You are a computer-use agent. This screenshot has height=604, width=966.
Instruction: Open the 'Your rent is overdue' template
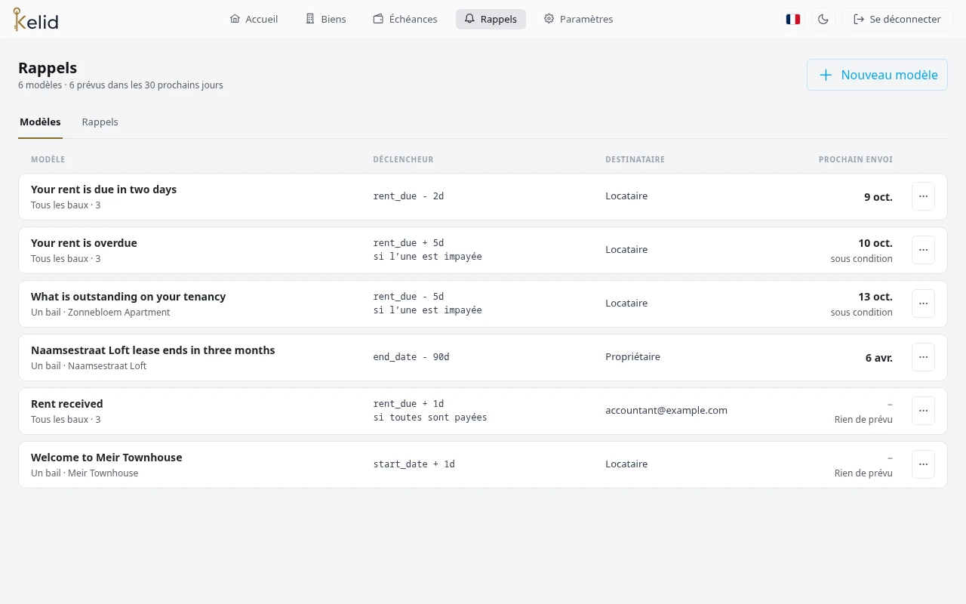483,250
